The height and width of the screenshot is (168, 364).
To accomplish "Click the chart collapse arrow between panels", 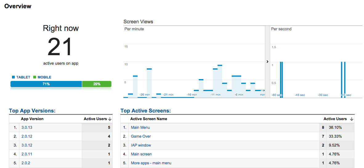I will [x=267, y=62].
